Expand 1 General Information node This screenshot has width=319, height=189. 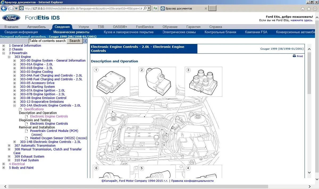click(3, 46)
